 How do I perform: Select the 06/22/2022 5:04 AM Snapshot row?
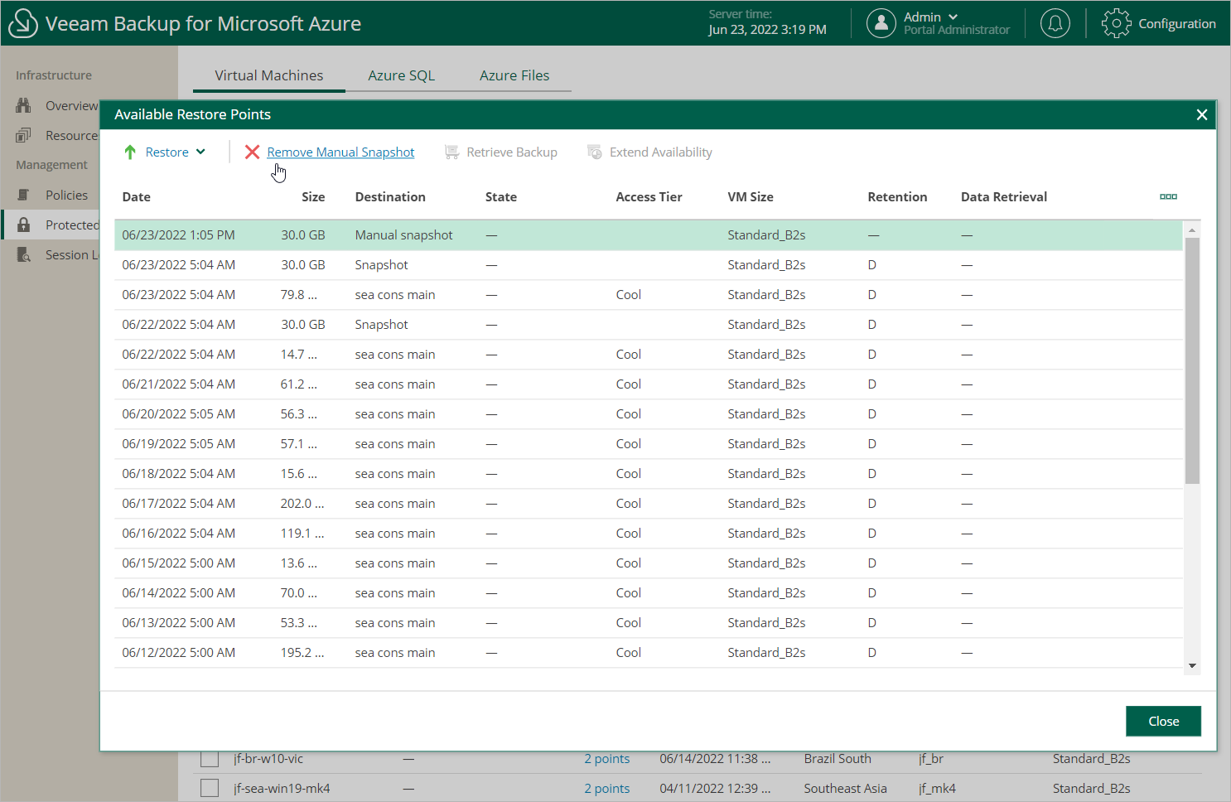pyautogui.click(x=649, y=325)
